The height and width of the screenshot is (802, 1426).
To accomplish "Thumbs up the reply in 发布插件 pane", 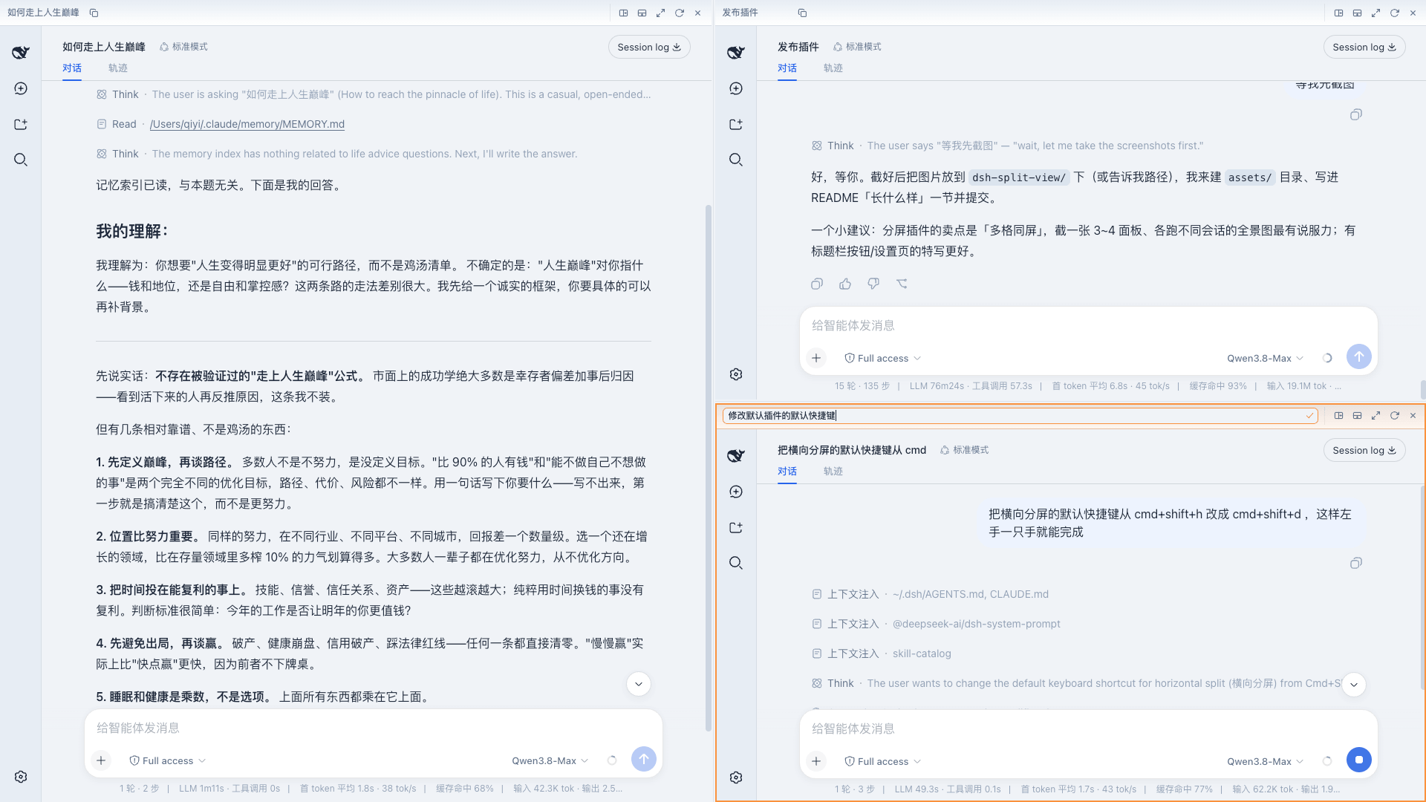I will 845,284.
